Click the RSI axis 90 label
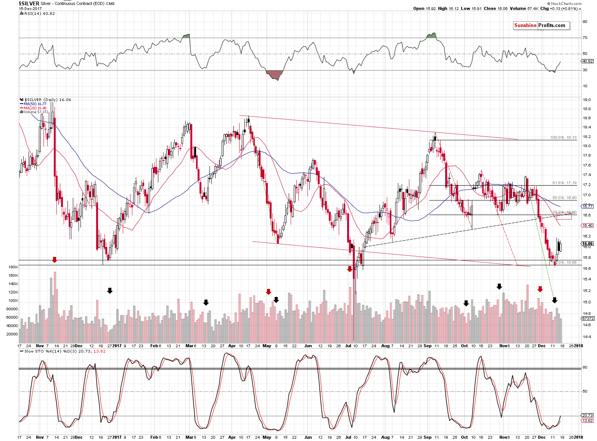The height and width of the screenshot is (441, 597). (x=585, y=22)
